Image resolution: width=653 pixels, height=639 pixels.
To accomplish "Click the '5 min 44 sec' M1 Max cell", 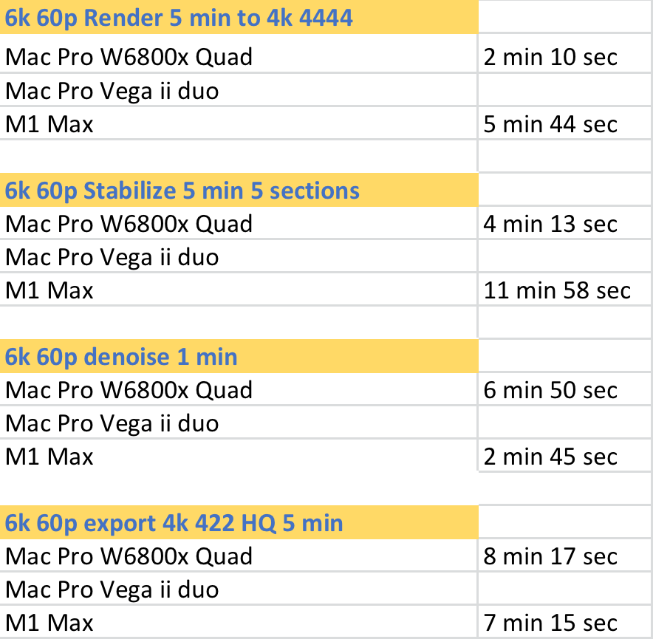I will 564,123.
